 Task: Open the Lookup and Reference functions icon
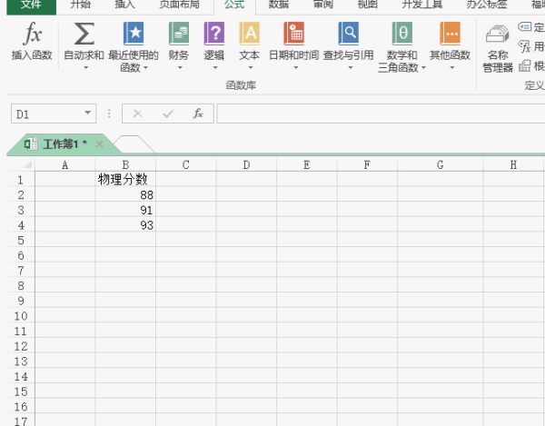(348, 34)
